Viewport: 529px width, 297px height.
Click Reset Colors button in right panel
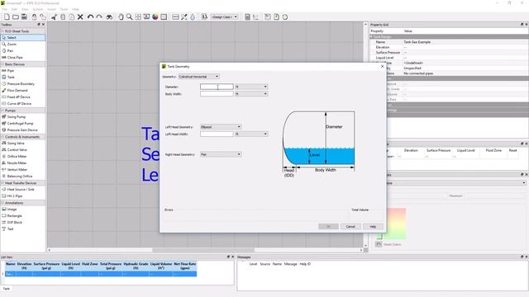(x=388, y=244)
